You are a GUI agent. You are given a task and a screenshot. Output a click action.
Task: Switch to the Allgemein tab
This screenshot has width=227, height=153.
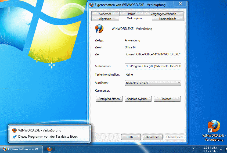[x=105, y=19]
